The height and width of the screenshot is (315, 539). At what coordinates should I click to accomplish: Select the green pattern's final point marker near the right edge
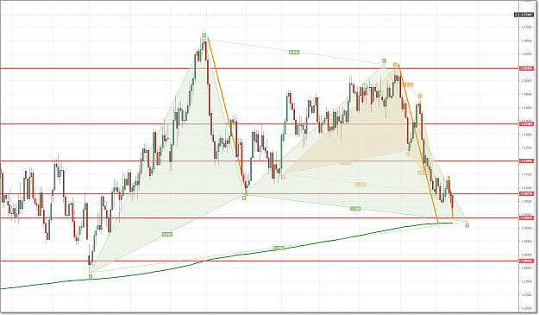pyautogui.click(x=467, y=225)
